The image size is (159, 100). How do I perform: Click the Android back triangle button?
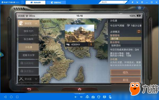[5, 97]
